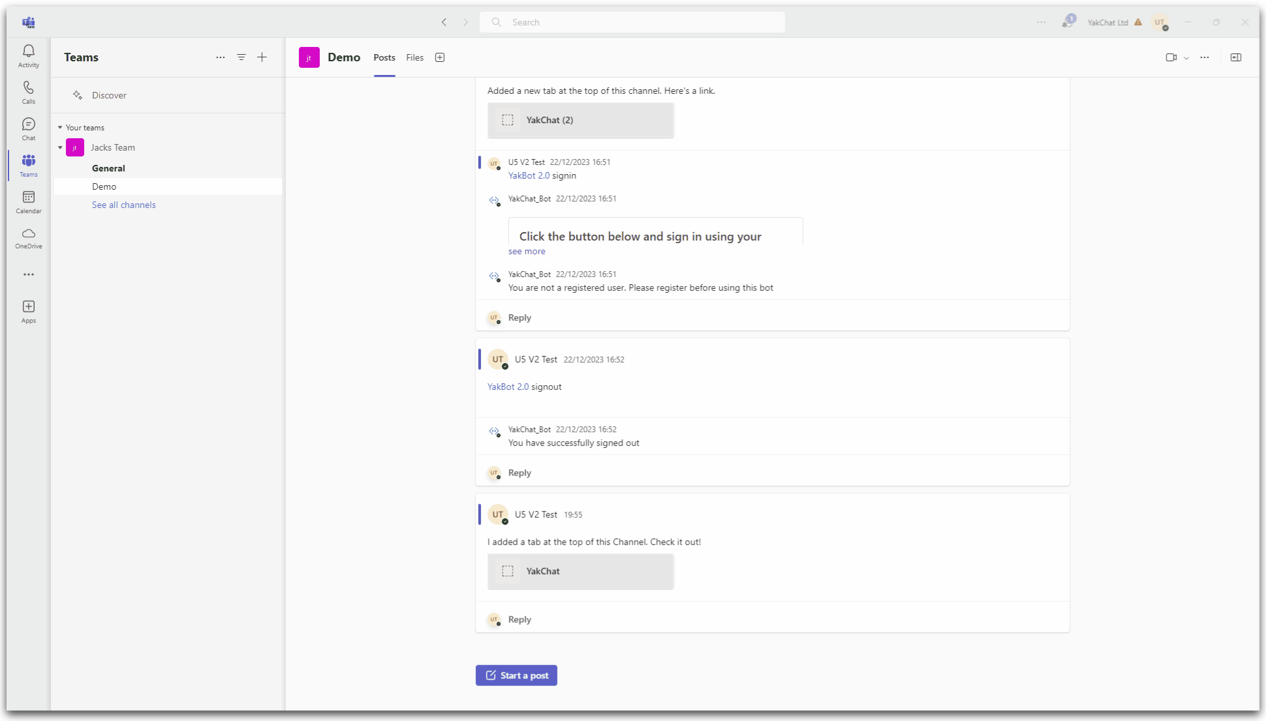Viewport: 1266px width, 721px height.
Task: Start a post in Demo channel
Action: click(x=516, y=675)
